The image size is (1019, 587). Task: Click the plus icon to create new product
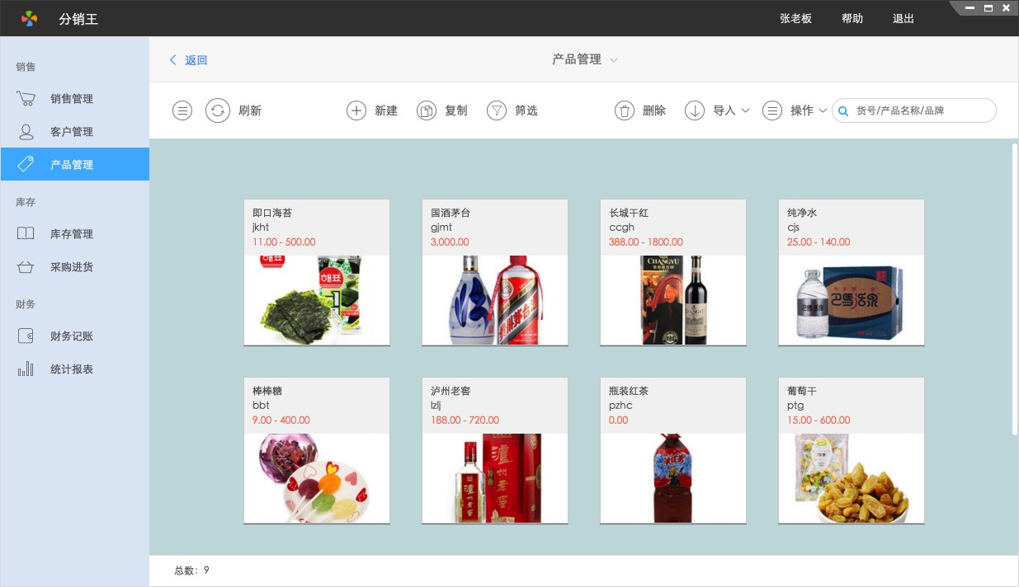(x=356, y=110)
